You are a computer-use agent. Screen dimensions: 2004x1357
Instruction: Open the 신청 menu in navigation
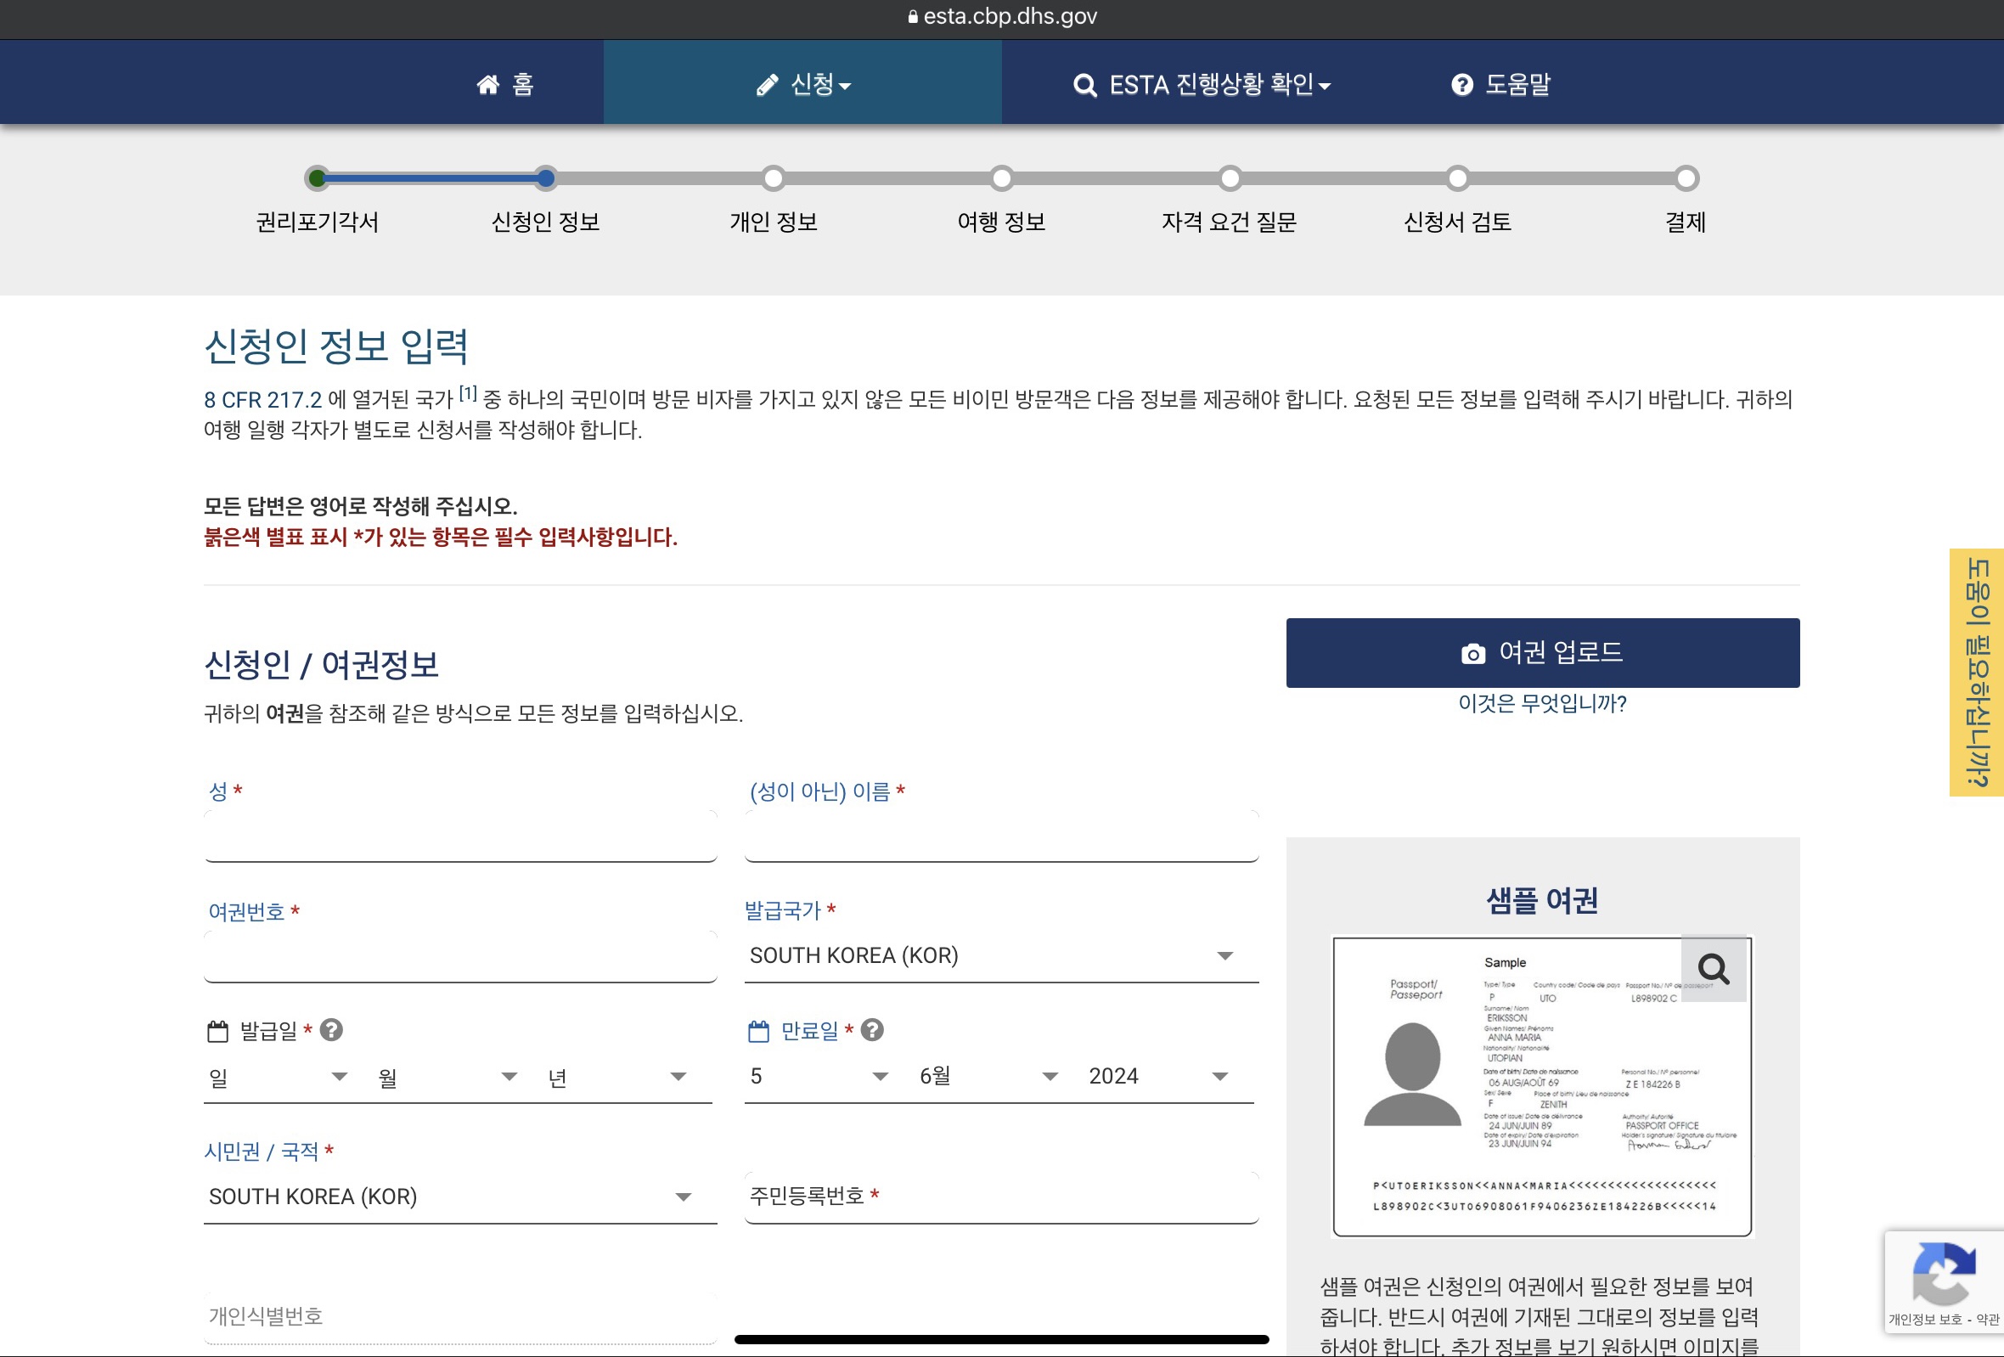pyautogui.click(x=802, y=84)
